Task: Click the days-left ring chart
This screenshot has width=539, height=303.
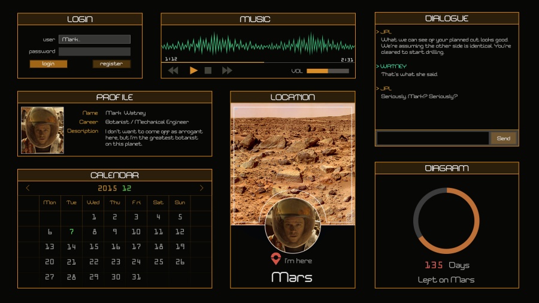Action: (446, 220)
